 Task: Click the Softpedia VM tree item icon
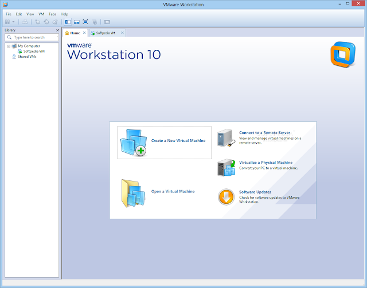[20, 51]
